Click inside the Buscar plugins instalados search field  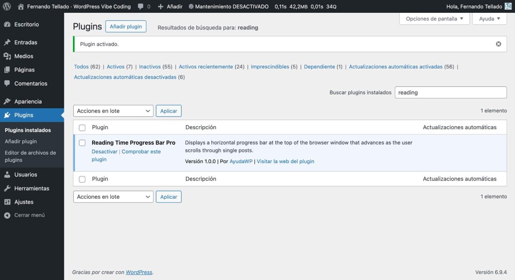coord(450,92)
